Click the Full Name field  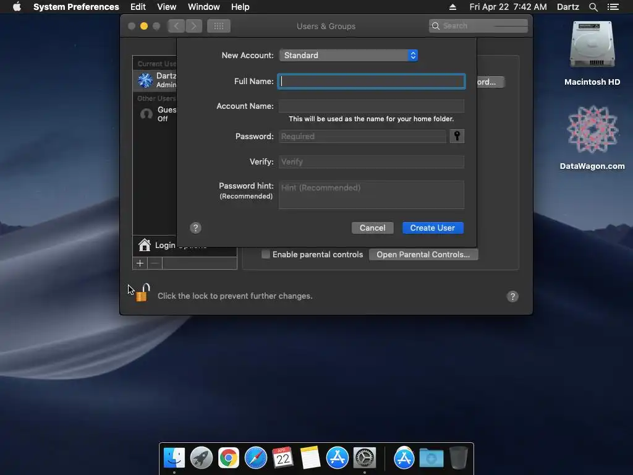[372, 81]
